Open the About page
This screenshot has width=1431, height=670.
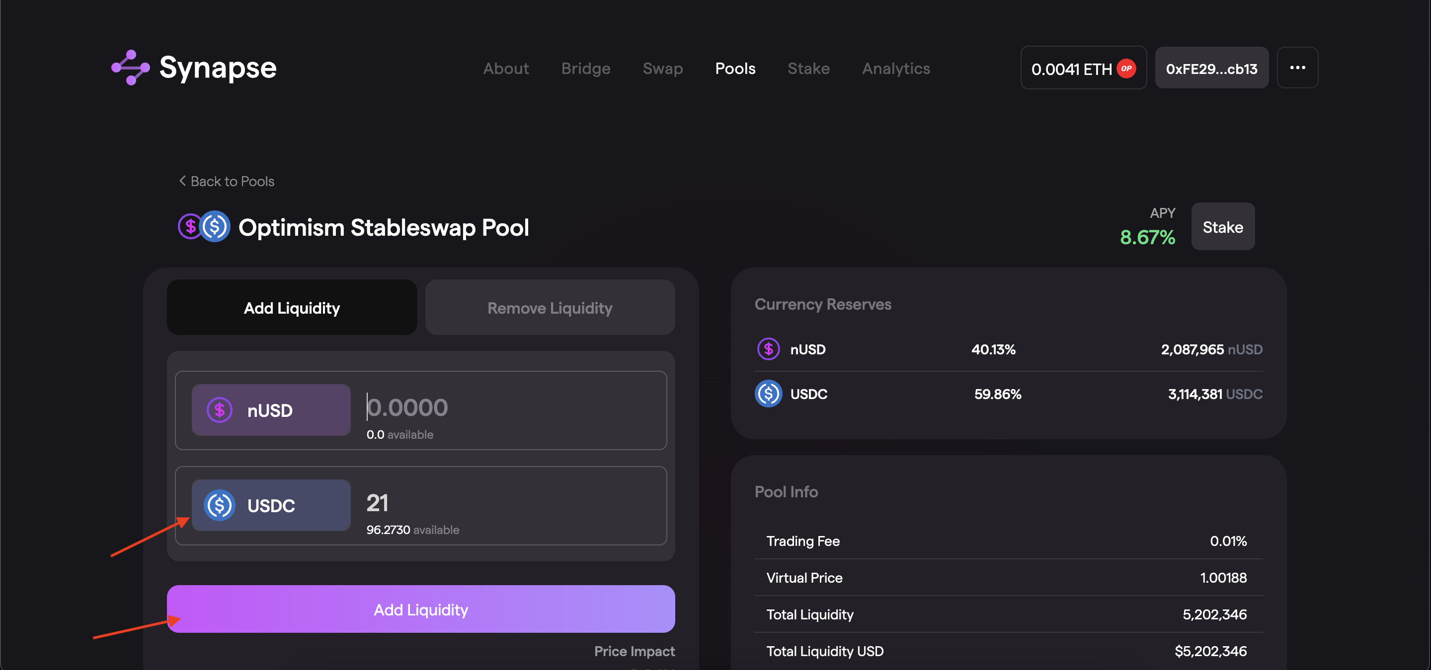pyautogui.click(x=505, y=68)
